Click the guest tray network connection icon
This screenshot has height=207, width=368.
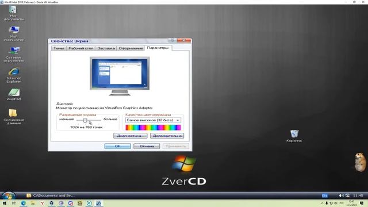347,195
